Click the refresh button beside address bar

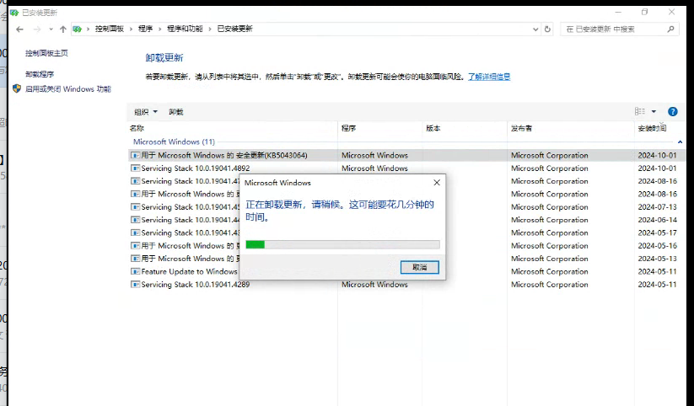pos(548,29)
